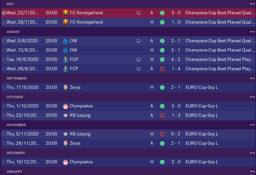Image resolution: width=256 pixels, height=175 pixels.
Task: Open EURO Cup Grp L link for 17/9 match
Action: pyautogui.click(x=202, y=87)
